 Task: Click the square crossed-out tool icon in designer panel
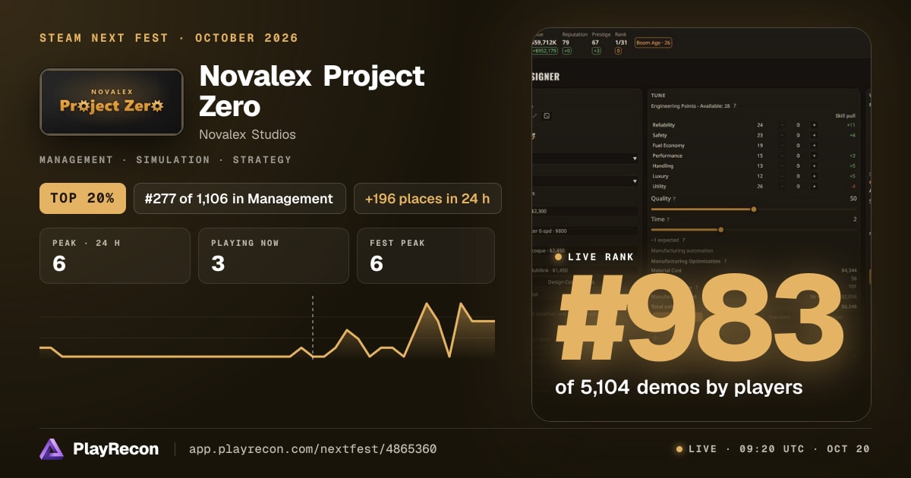(x=547, y=115)
